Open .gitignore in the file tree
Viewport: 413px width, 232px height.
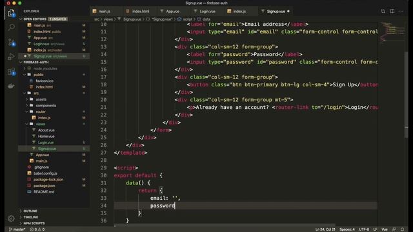(41, 167)
